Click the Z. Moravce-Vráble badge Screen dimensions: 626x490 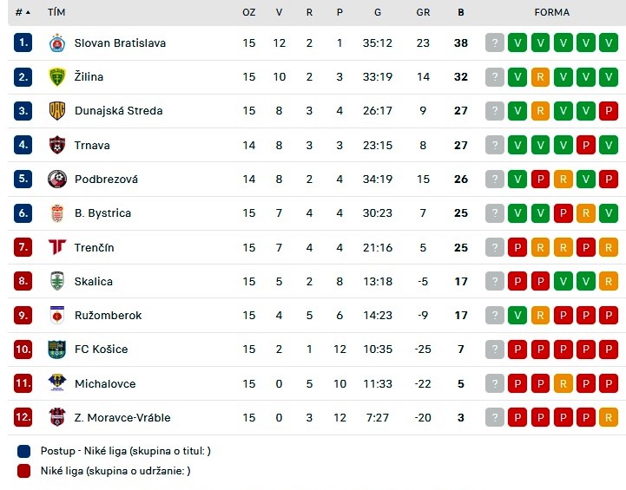point(57,417)
